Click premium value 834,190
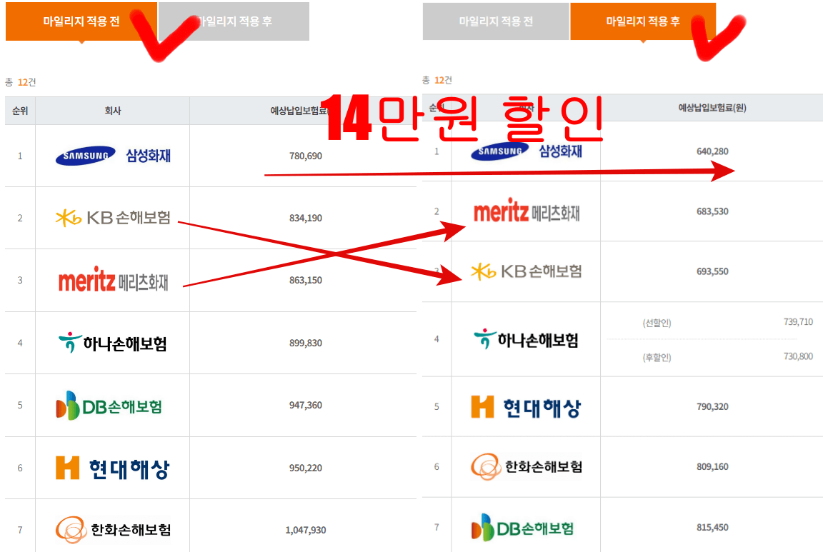 point(306,218)
